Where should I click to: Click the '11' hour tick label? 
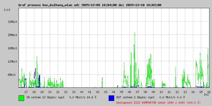tap(169, 92)
